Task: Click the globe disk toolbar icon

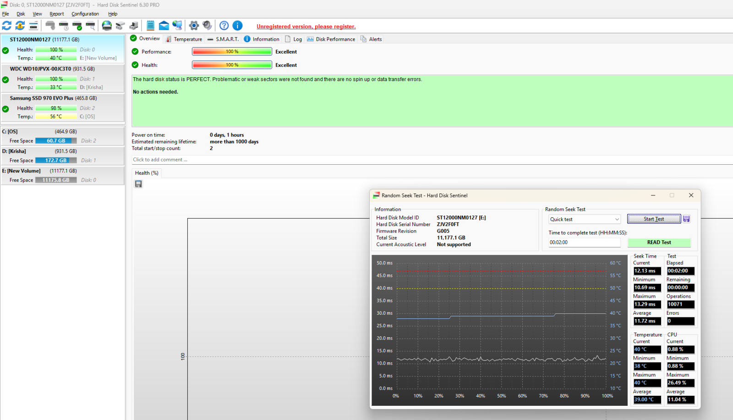Action: coord(107,26)
